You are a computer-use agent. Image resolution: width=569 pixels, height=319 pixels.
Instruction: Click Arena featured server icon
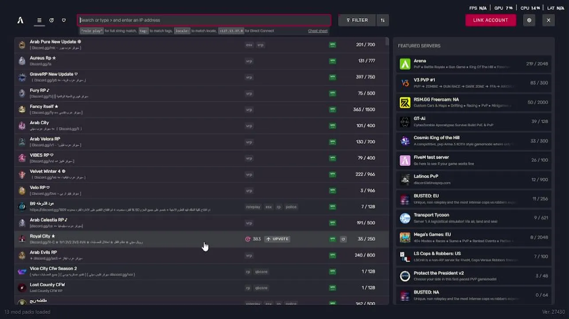pos(405,64)
